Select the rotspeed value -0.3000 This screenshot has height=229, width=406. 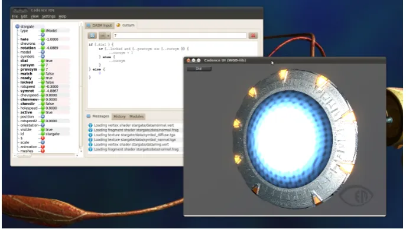(x=52, y=87)
